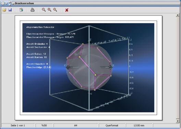Image resolution: width=181 pixels, height=129 pixels.
Task: Zoom in with the plus magnifier
Action: tap(55, 10)
